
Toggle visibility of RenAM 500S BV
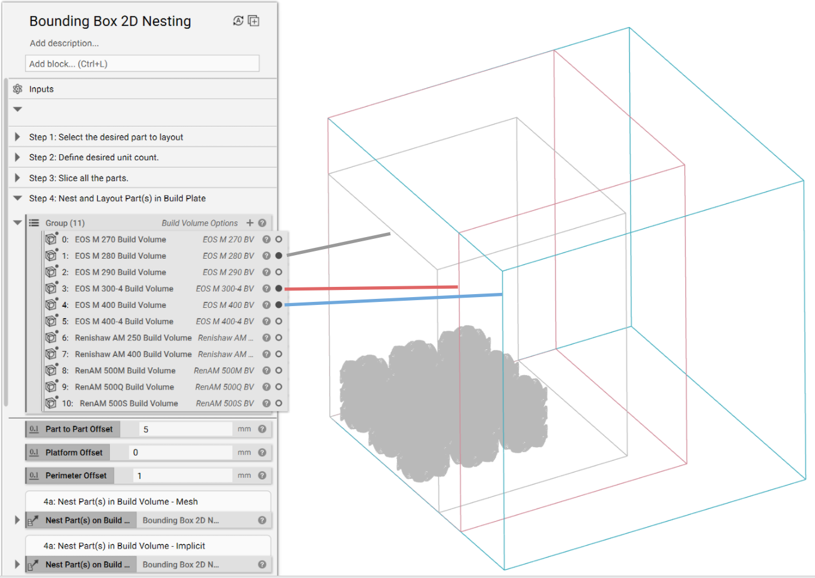(x=279, y=403)
